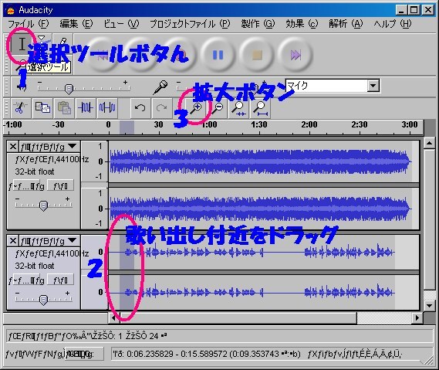Viewport: 439px width, 370px height.
Task: Close the lower vocal track with X
Action: [x=13, y=240]
